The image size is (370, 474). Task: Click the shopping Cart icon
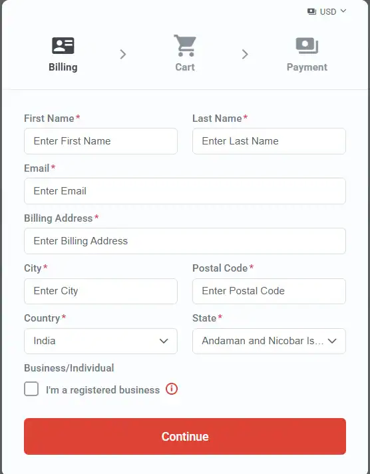[x=185, y=45]
